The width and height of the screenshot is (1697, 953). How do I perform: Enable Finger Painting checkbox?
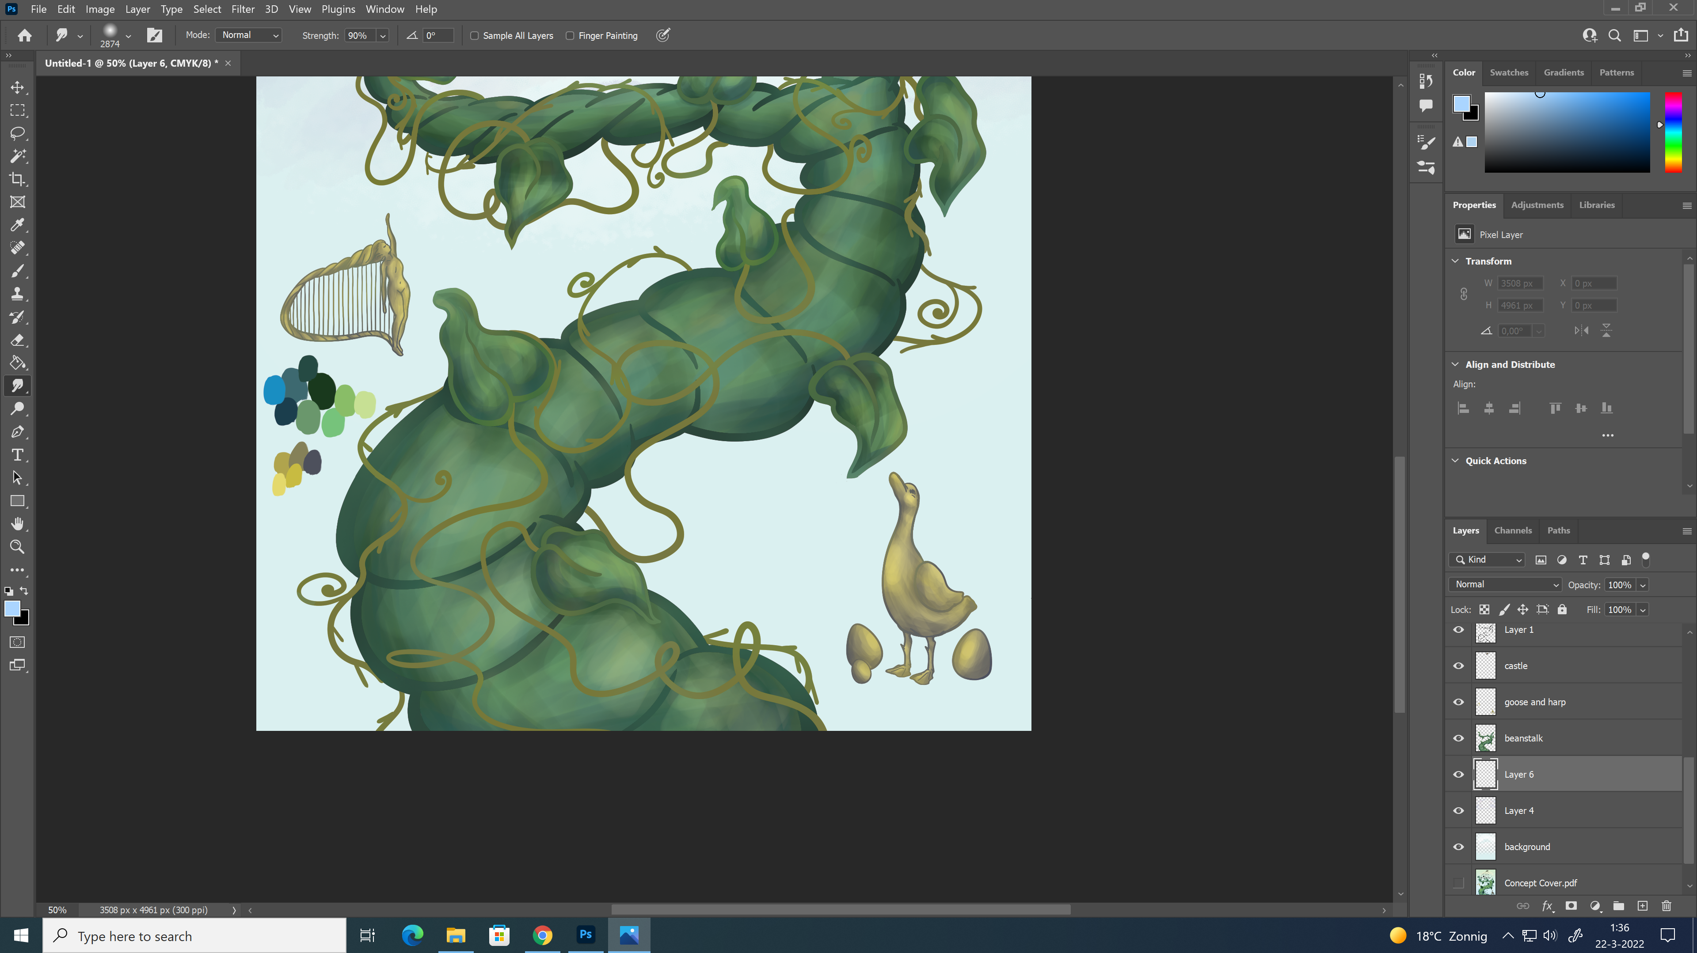[x=570, y=35]
